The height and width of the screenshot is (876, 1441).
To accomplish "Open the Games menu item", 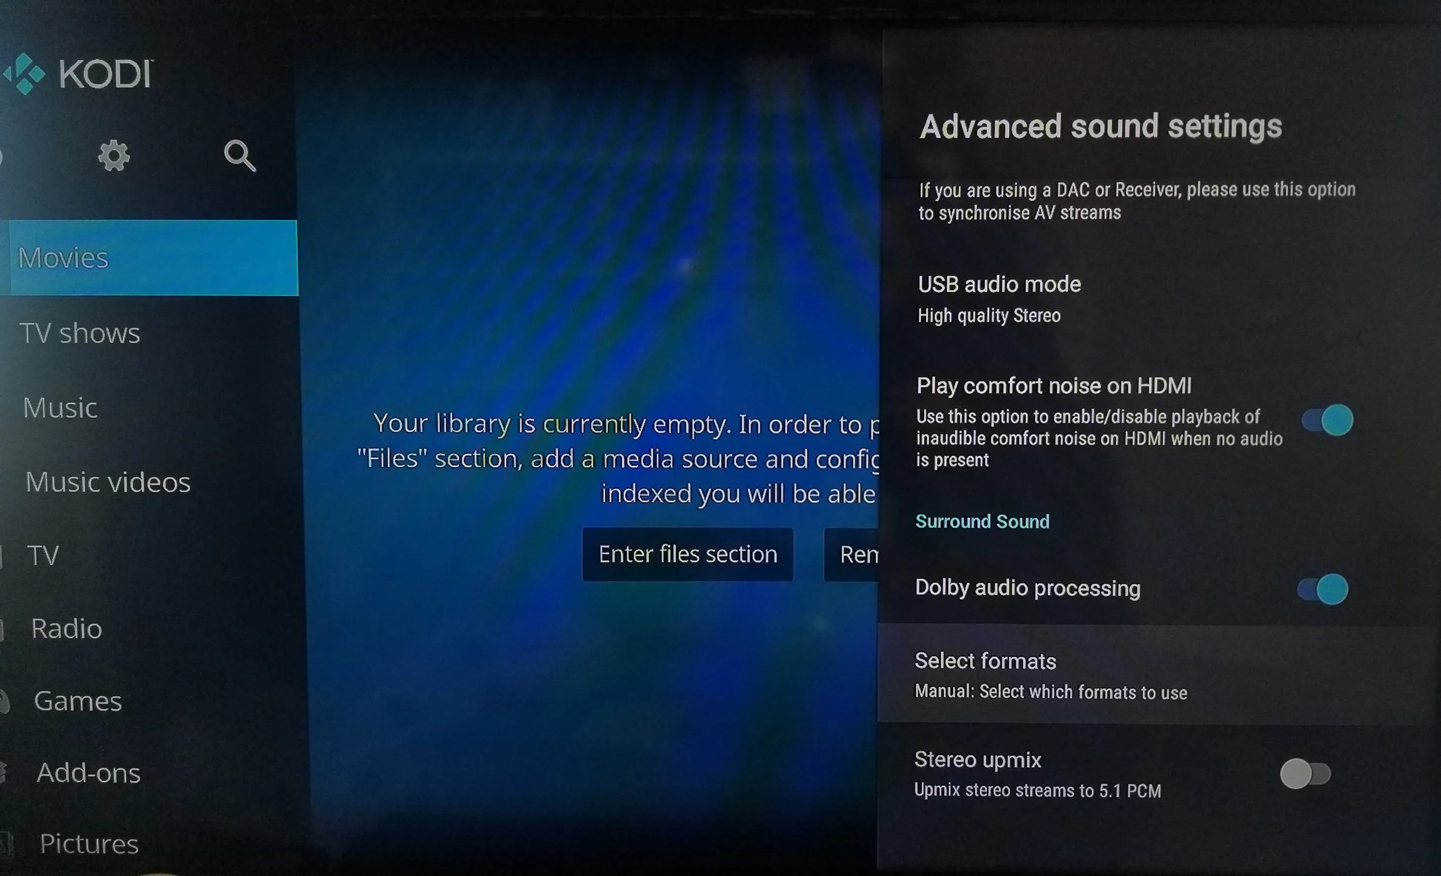I will click(x=78, y=701).
